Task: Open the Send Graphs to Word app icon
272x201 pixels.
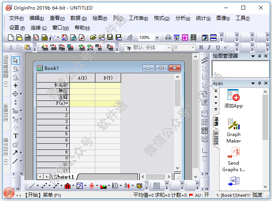Action: tap(233, 181)
